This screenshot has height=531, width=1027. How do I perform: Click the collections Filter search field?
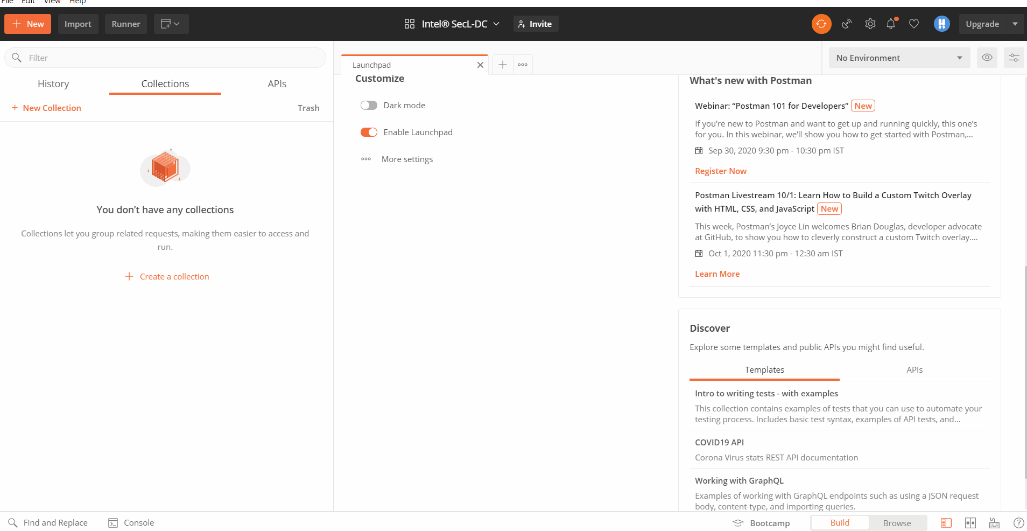point(172,58)
